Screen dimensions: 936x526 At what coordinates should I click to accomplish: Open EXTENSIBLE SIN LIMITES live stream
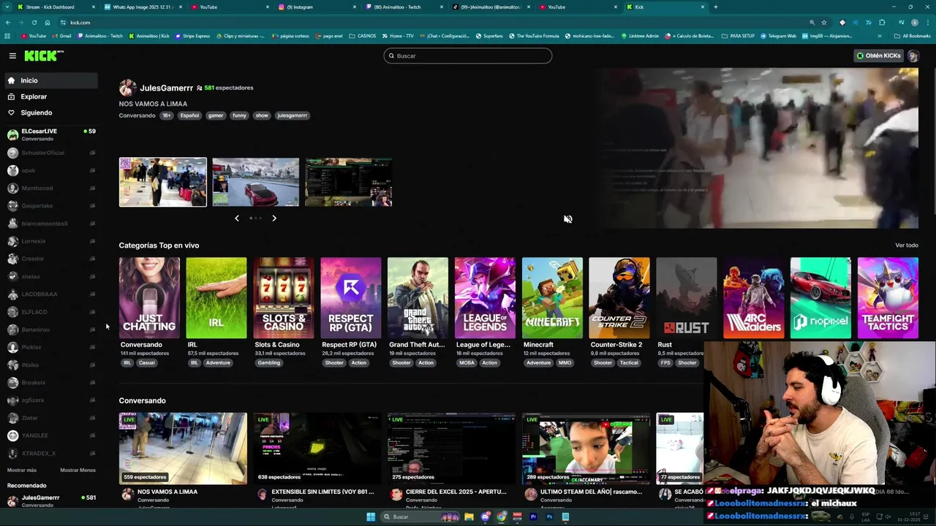[317, 449]
